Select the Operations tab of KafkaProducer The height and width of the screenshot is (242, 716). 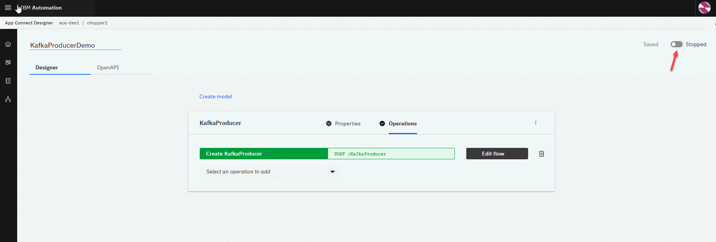click(402, 123)
